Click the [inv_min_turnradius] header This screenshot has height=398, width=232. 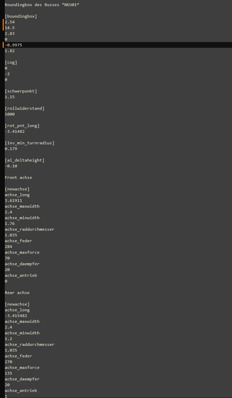coord(30,143)
